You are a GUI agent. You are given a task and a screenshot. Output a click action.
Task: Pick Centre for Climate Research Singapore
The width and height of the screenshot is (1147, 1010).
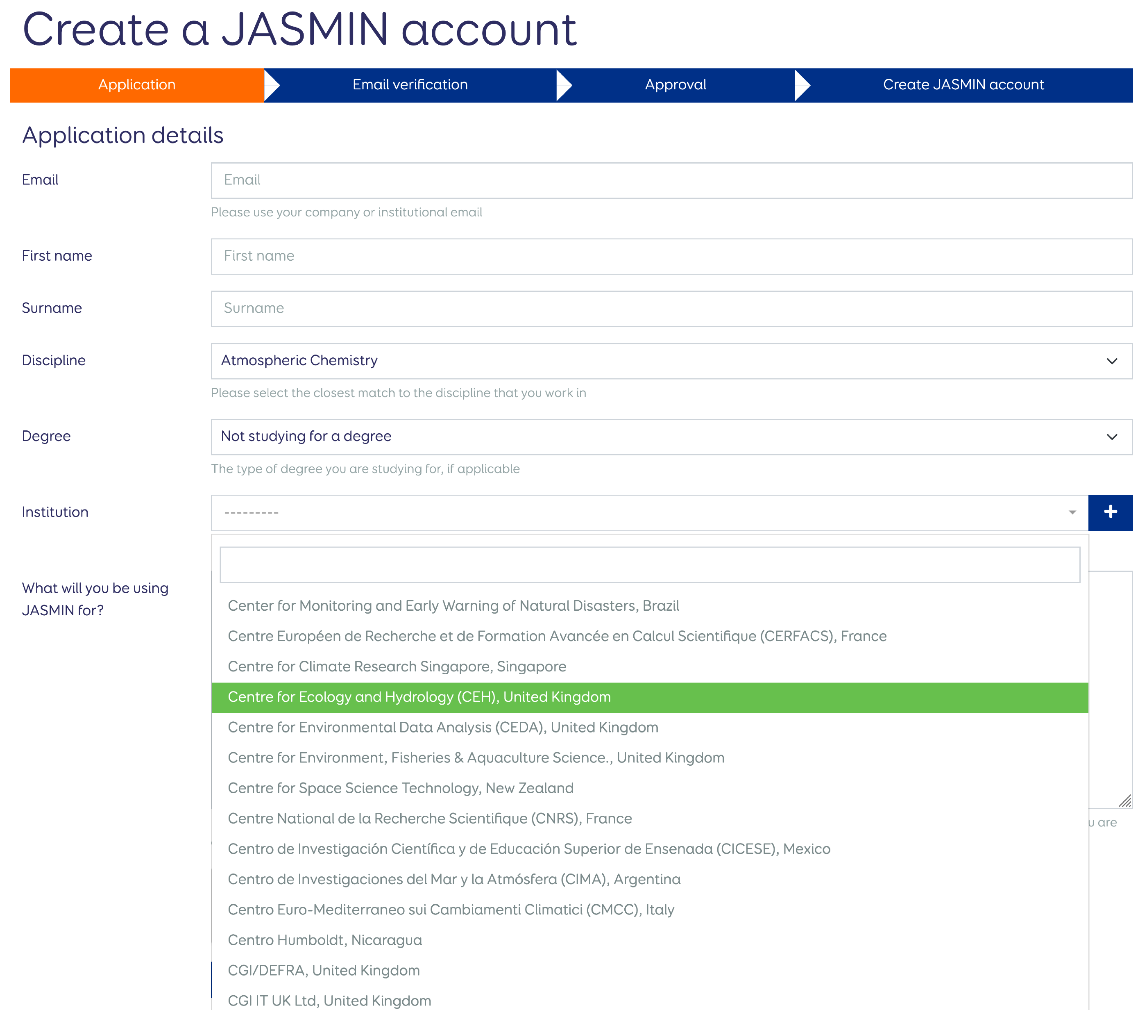(x=396, y=667)
